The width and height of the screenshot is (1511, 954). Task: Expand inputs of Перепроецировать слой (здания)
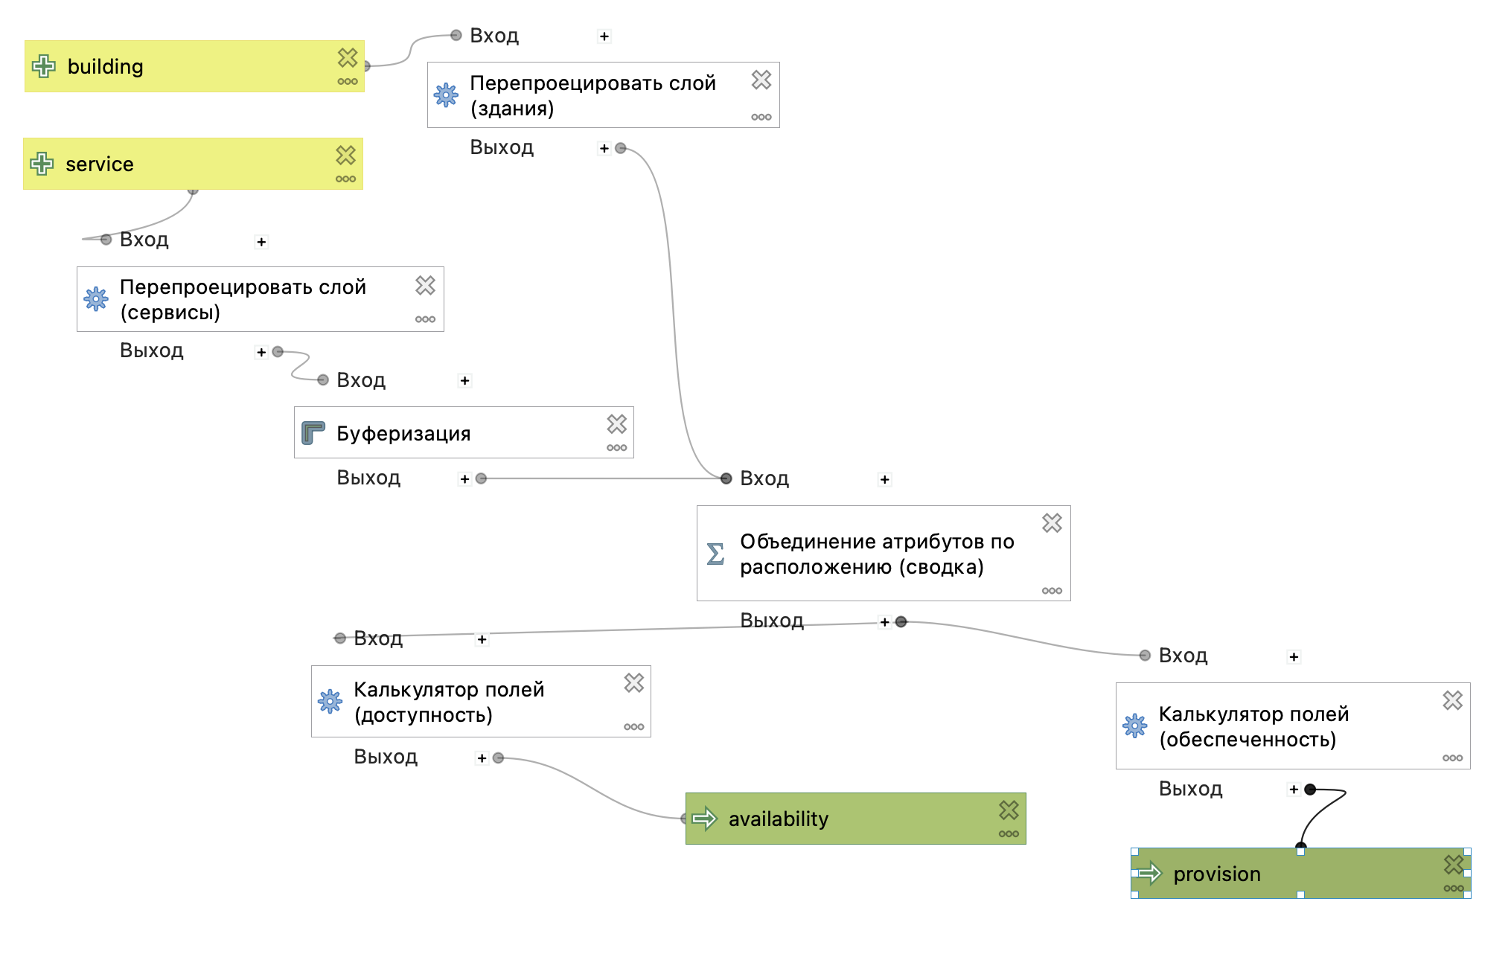(x=604, y=36)
